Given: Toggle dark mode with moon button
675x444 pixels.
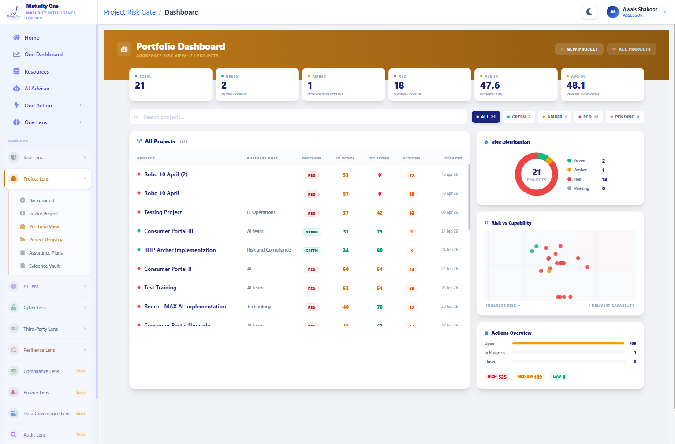Looking at the screenshot, I should (589, 12).
